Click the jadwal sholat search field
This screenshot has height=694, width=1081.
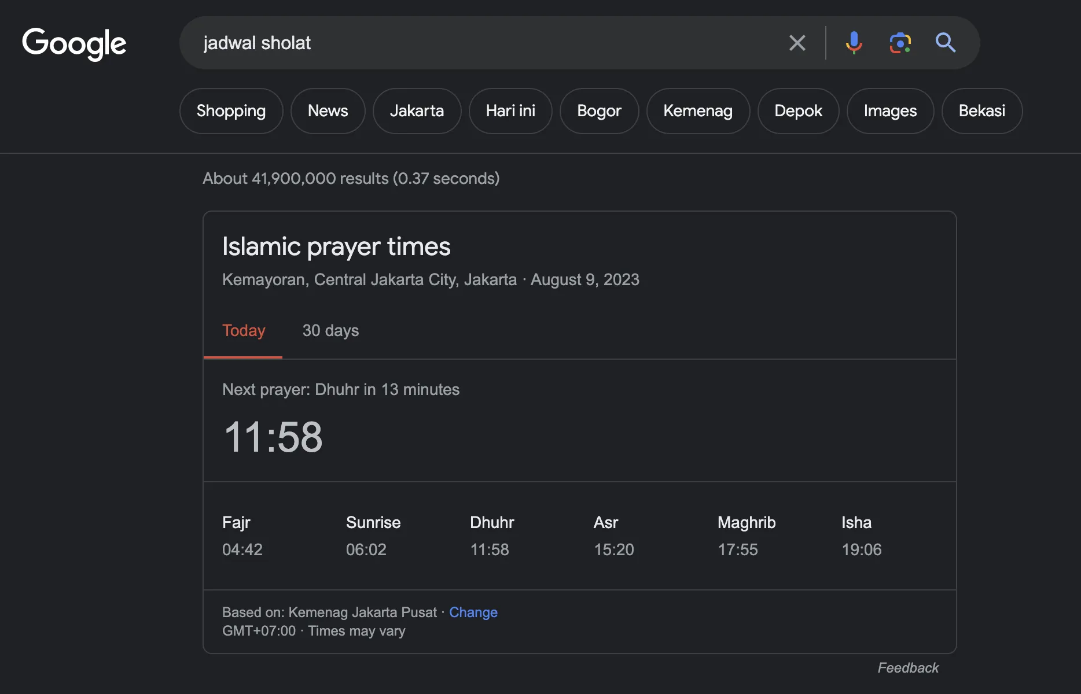[x=486, y=43]
